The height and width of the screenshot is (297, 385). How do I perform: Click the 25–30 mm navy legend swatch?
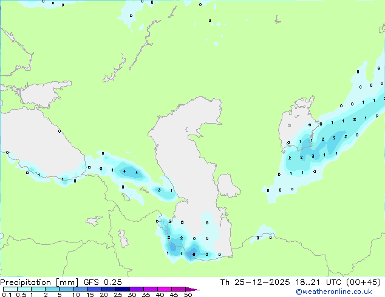pyautogui.click(x=122, y=289)
